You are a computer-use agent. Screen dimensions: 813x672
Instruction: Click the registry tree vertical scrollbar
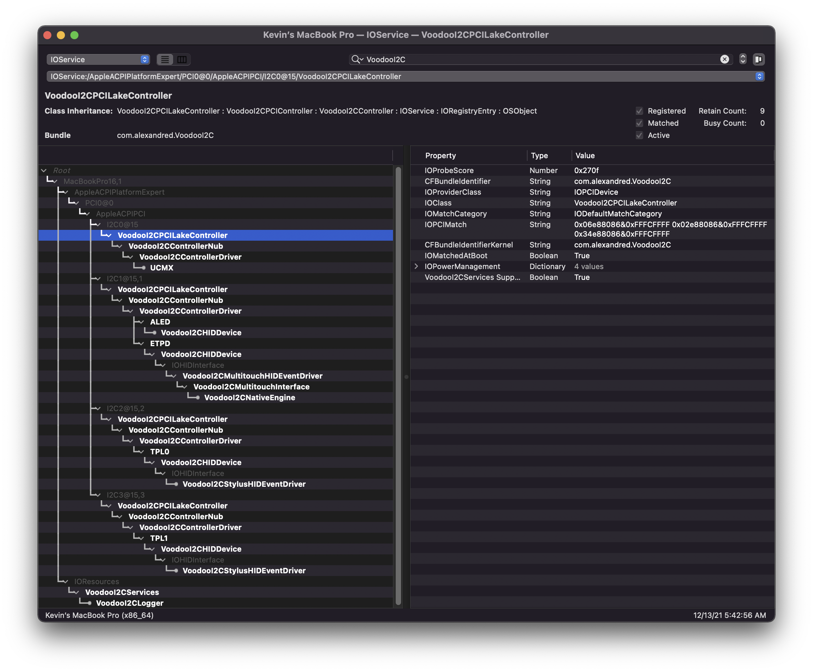click(398, 385)
